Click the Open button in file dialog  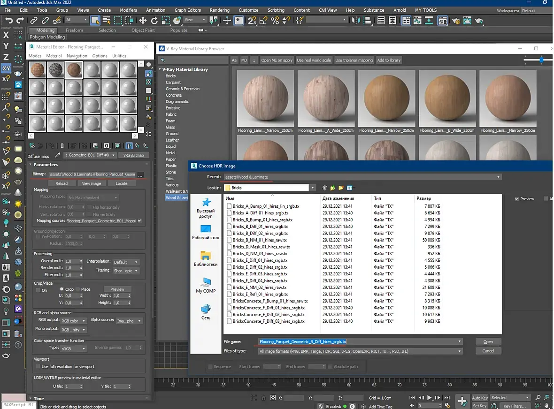pos(488,341)
